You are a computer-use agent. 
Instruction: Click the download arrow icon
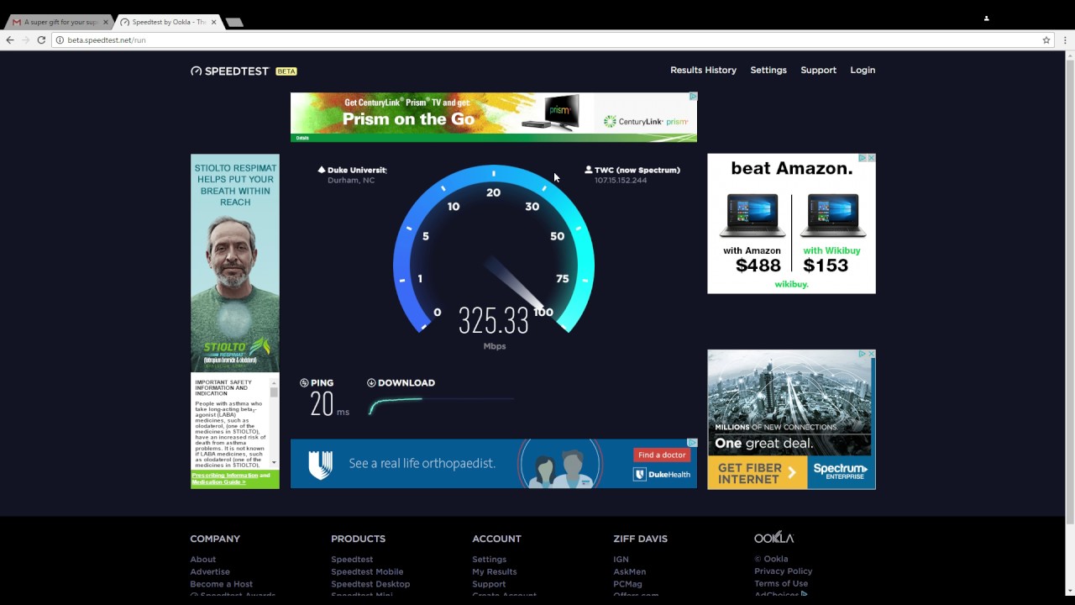coord(370,382)
